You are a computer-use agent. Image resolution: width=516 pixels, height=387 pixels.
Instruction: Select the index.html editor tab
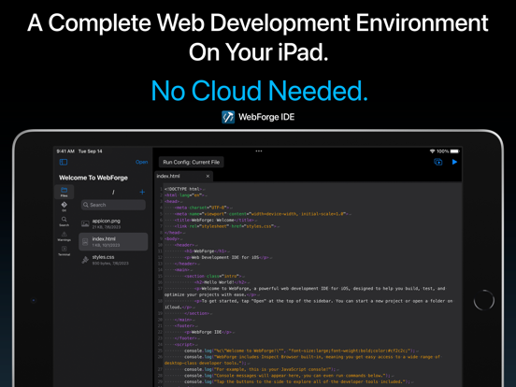(183, 176)
